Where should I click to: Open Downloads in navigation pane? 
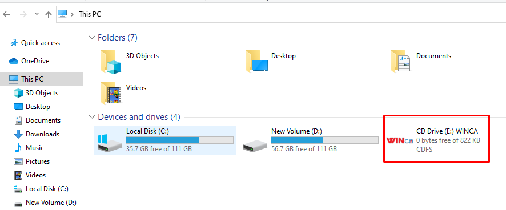pos(43,134)
